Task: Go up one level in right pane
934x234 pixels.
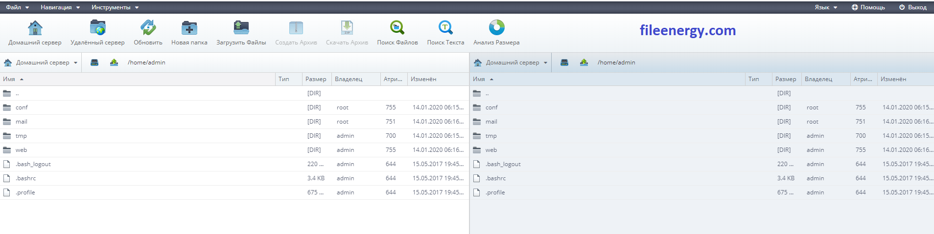Action: coord(584,63)
